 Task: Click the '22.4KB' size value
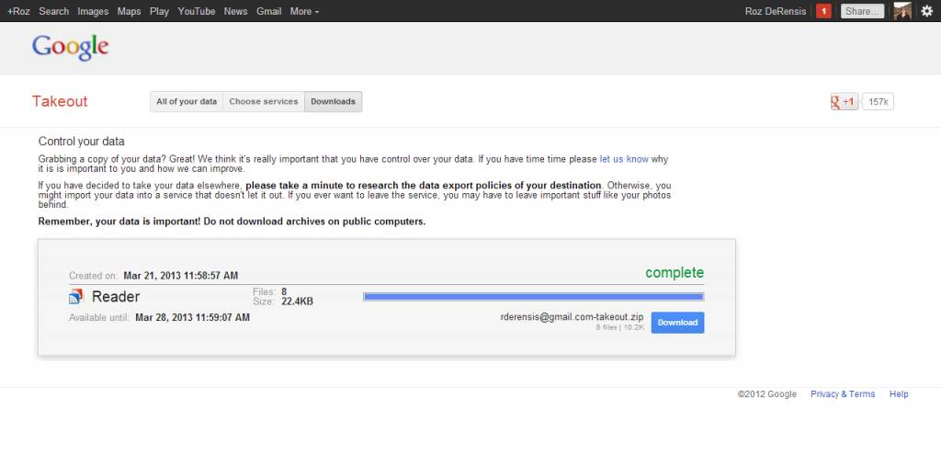point(297,302)
